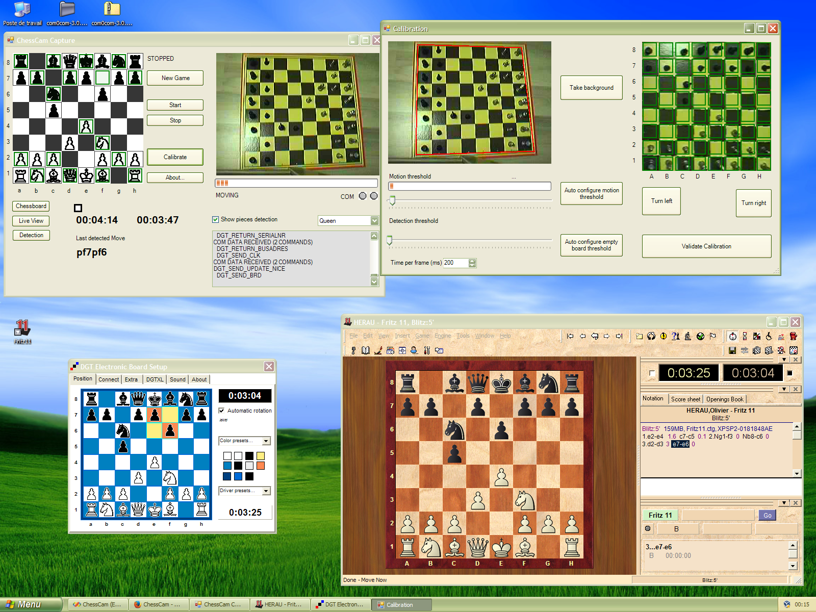The height and width of the screenshot is (612, 816).
Task: Switch to the Score sheet tab
Action: pyautogui.click(x=685, y=399)
